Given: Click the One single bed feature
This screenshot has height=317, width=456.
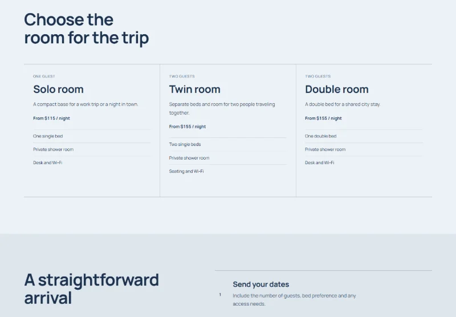Looking at the screenshot, I should coord(48,136).
